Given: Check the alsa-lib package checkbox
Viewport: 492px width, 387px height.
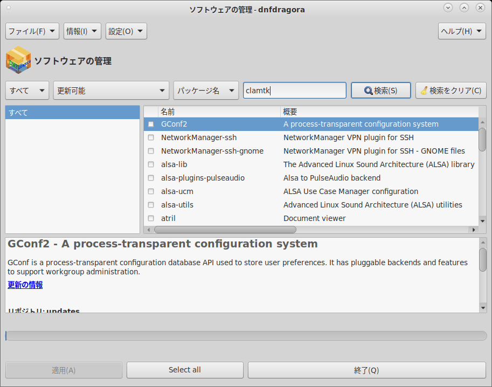Looking at the screenshot, I should (x=151, y=164).
